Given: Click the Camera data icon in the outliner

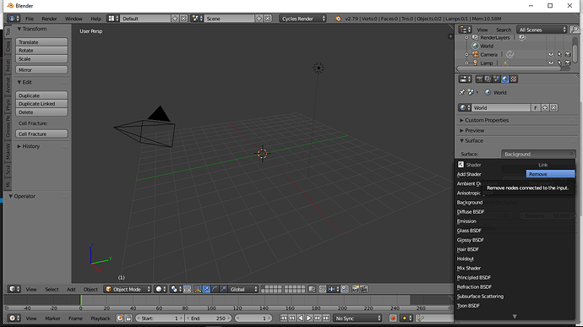Looking at the screenshot, I should coord(509,54).
